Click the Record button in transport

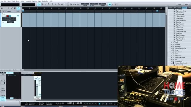107,104
